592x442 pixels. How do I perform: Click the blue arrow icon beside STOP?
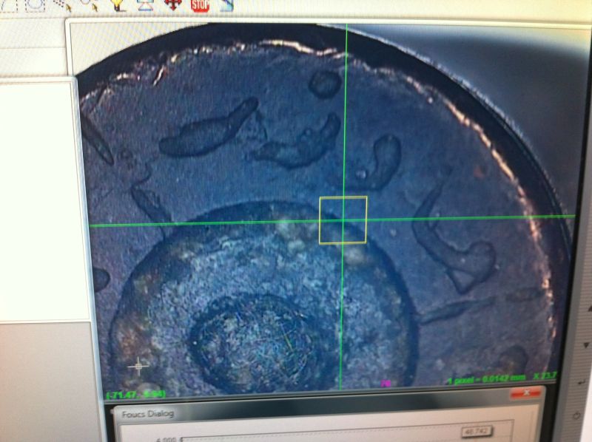[226, 4]
